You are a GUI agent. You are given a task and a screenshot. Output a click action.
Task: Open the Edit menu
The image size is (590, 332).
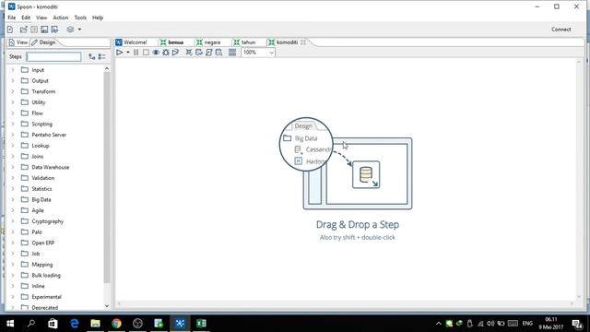(26, 18)
